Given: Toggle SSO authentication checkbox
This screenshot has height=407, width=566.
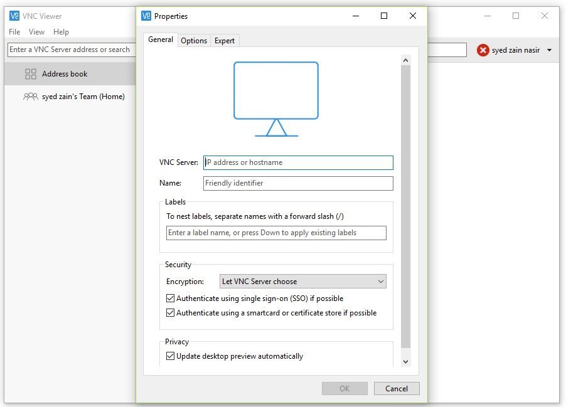Looking at the screenshot, I should point(171,299).
